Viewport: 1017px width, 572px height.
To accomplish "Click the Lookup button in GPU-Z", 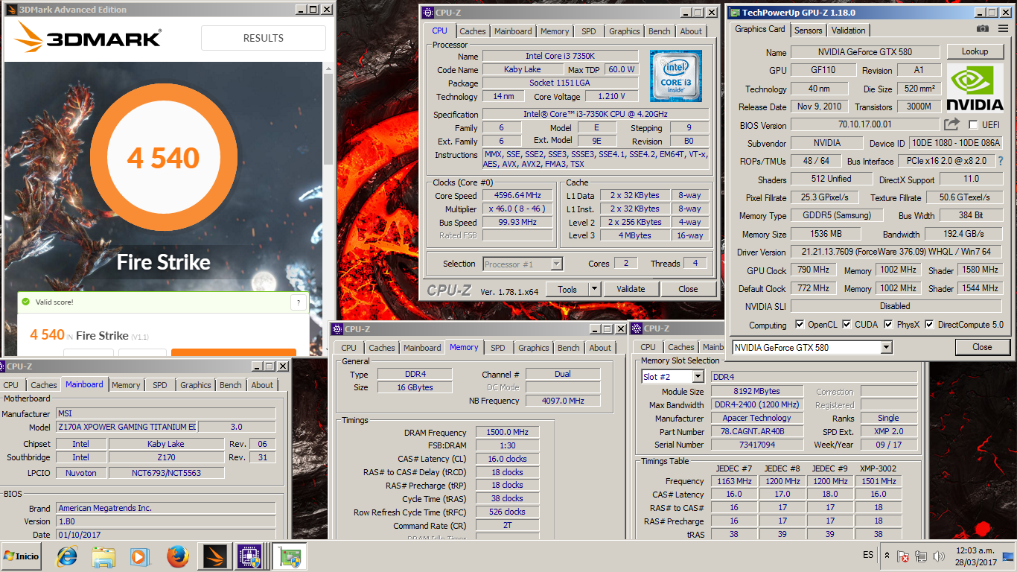I will [975, 51].
